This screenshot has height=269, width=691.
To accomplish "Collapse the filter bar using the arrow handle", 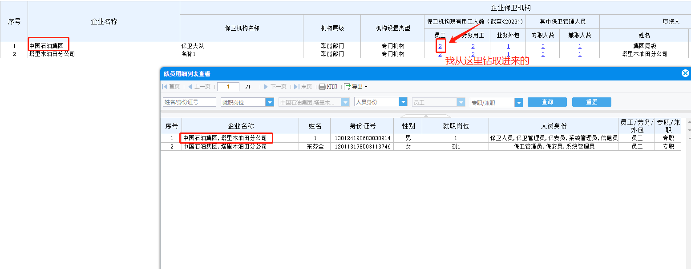I will coord(426,116).
